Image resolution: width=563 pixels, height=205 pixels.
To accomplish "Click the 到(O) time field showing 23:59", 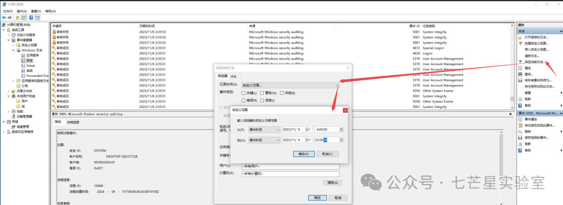I will click(x=327, y=140).
